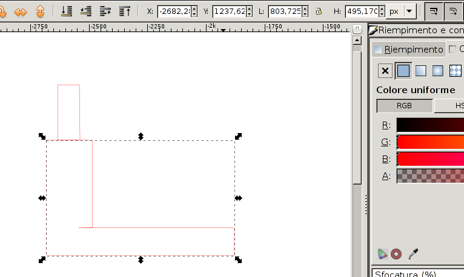Select flat color fill

403,71
